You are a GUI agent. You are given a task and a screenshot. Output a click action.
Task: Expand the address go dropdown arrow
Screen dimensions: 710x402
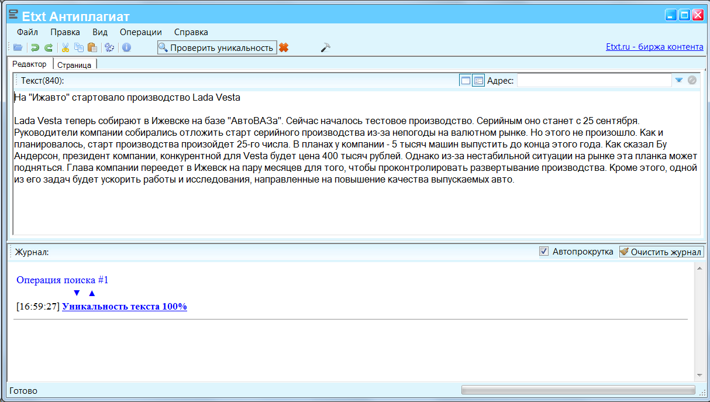(679, 81)
